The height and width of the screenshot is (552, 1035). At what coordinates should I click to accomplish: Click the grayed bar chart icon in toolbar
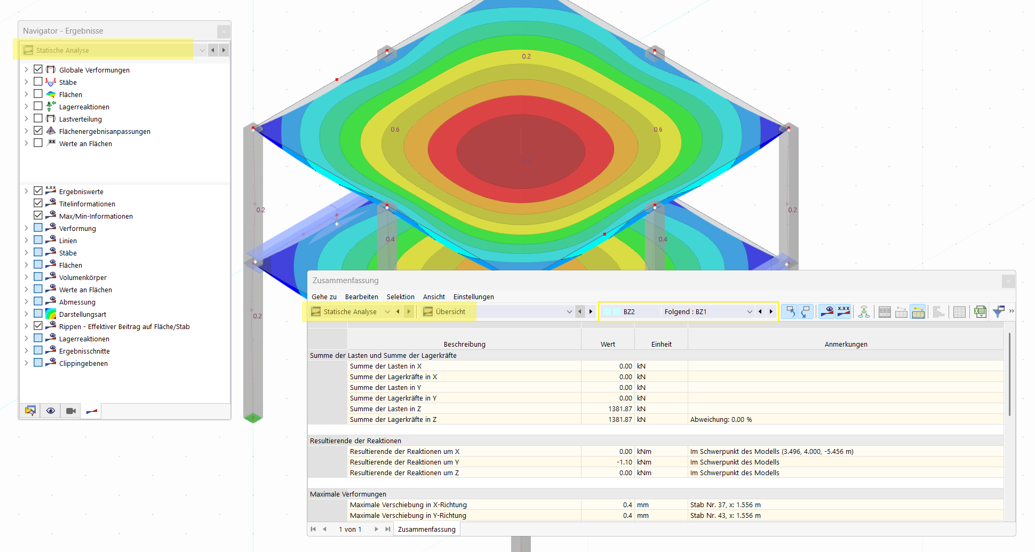click(939, 311)
